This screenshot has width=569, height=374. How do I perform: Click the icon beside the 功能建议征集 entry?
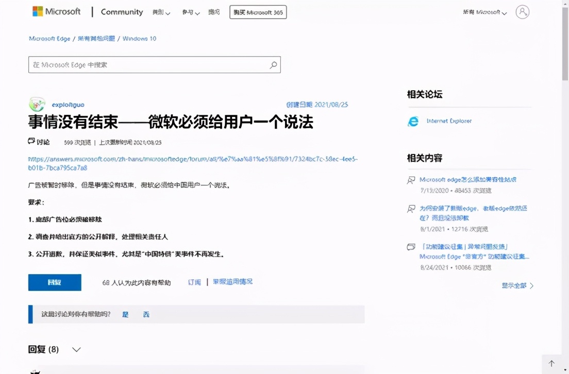[x=410, y=247]
